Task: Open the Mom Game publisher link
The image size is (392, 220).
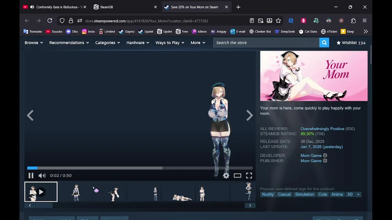Action: coord(311,161)
